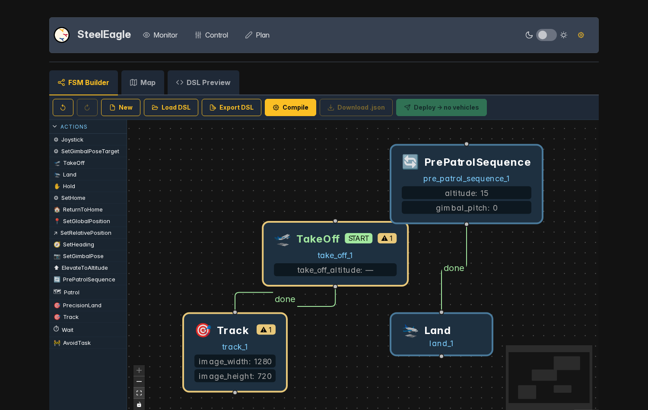Click the moon dark-mode icon

point(529,35)
